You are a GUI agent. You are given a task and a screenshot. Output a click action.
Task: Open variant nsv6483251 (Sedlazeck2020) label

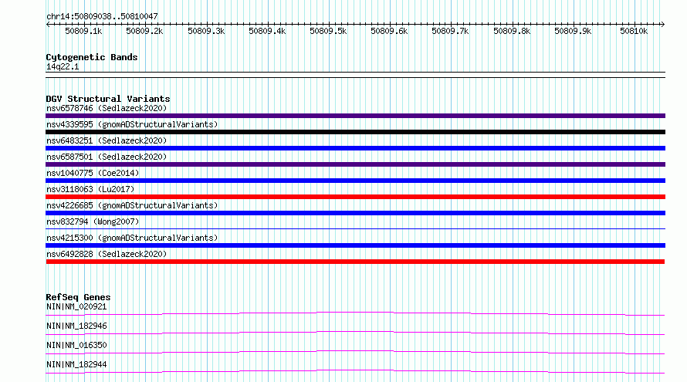coord(107,140)
